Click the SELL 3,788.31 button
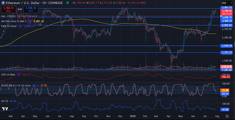235x120 pixels. coord(9,9)
